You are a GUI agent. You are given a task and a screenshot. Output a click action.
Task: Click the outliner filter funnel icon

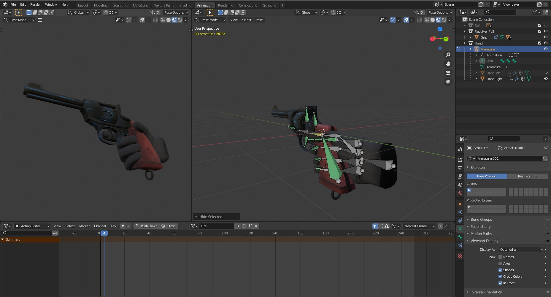(x=535, y=12)
